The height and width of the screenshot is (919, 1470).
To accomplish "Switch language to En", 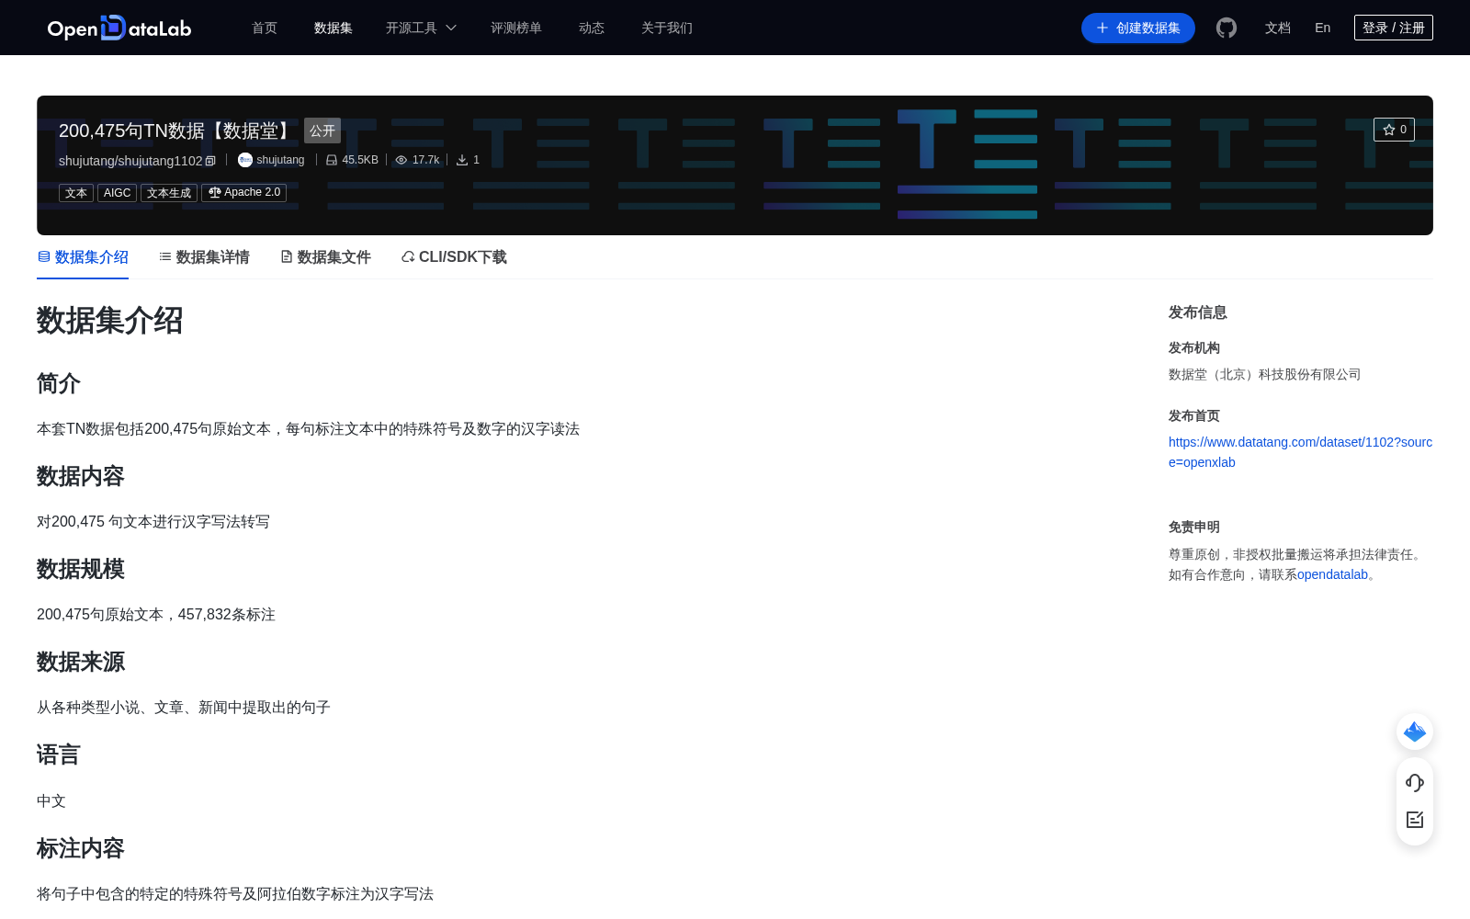I will [1323, 28].
